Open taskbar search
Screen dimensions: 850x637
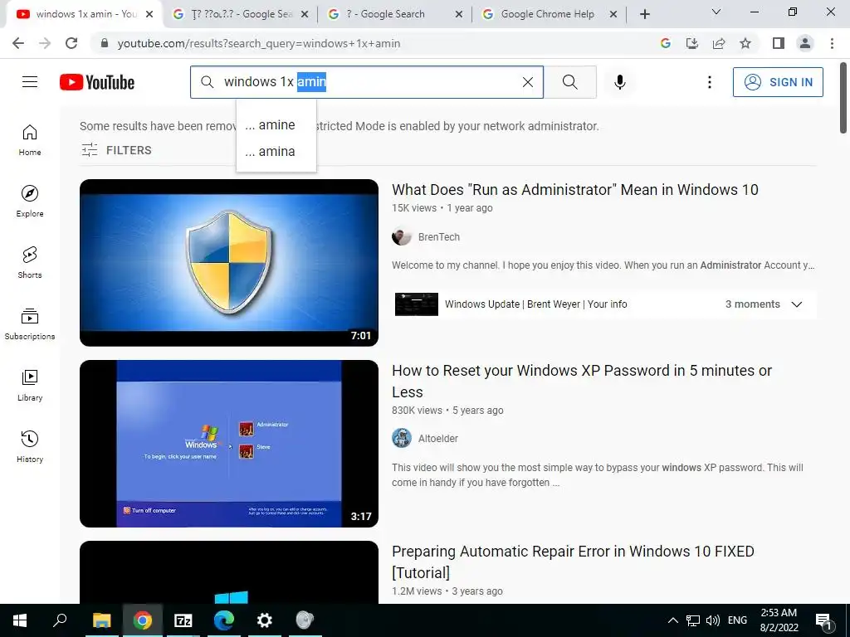coord(60,620)
